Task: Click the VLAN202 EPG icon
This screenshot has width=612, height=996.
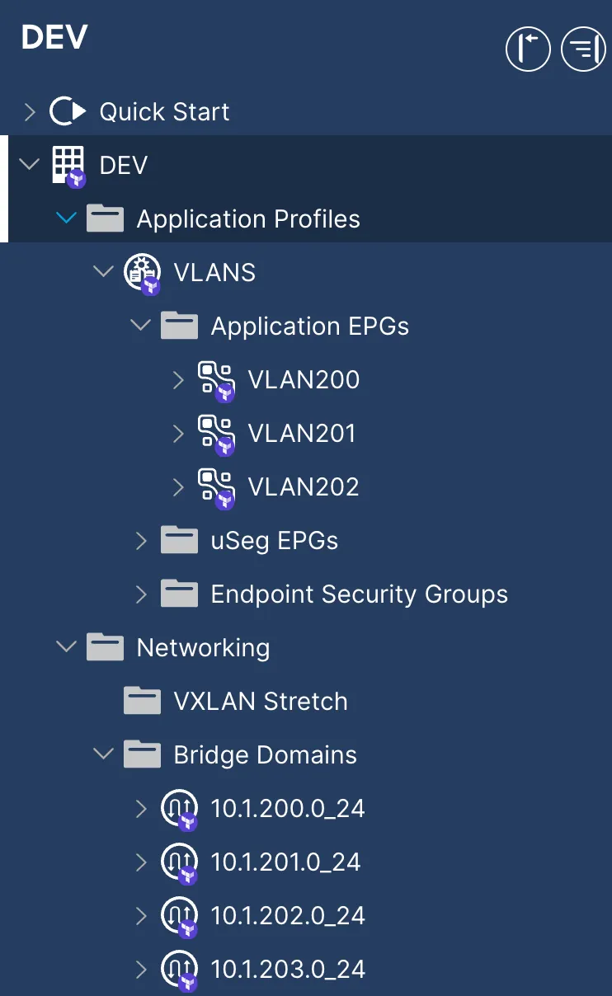Action: point(216,487)
